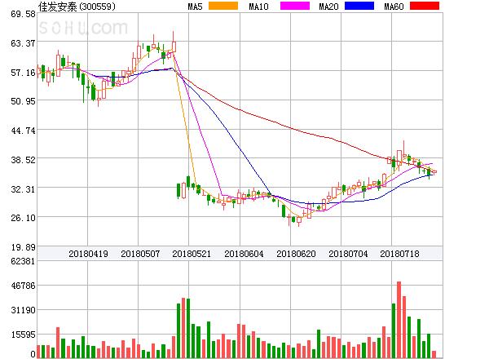Select the 20180507 date marker
This screenshot has height=359, width=489.
(x=140, y=254)
